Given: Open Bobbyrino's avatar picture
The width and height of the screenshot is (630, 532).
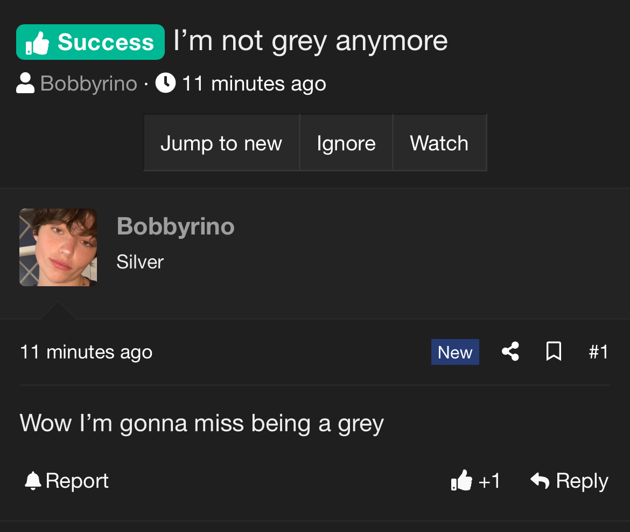Looking at the screenshot, I should tap(58, 247).
